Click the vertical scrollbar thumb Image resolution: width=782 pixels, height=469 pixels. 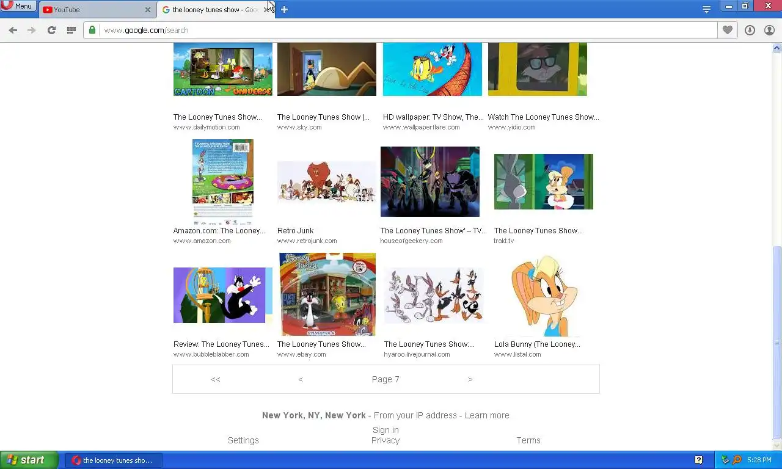(x=777, y=342)
